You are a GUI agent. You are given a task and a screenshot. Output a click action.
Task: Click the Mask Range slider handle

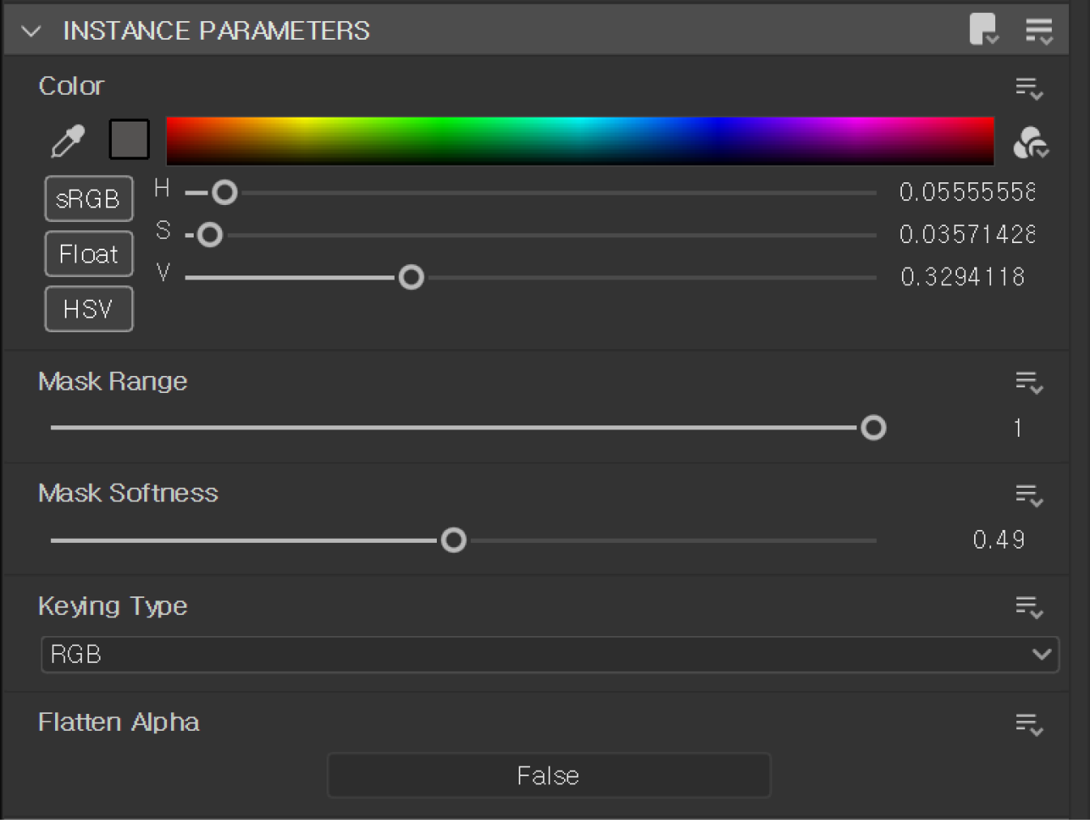click(874, 428)
